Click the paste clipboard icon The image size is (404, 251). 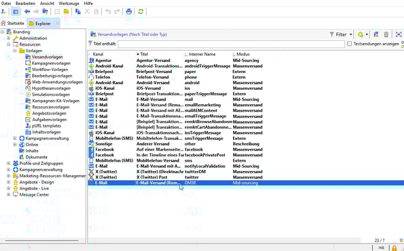(96, 12)
